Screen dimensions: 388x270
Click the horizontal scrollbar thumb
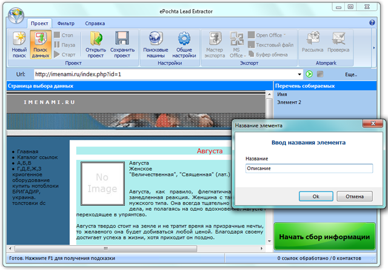click(106, 248)
